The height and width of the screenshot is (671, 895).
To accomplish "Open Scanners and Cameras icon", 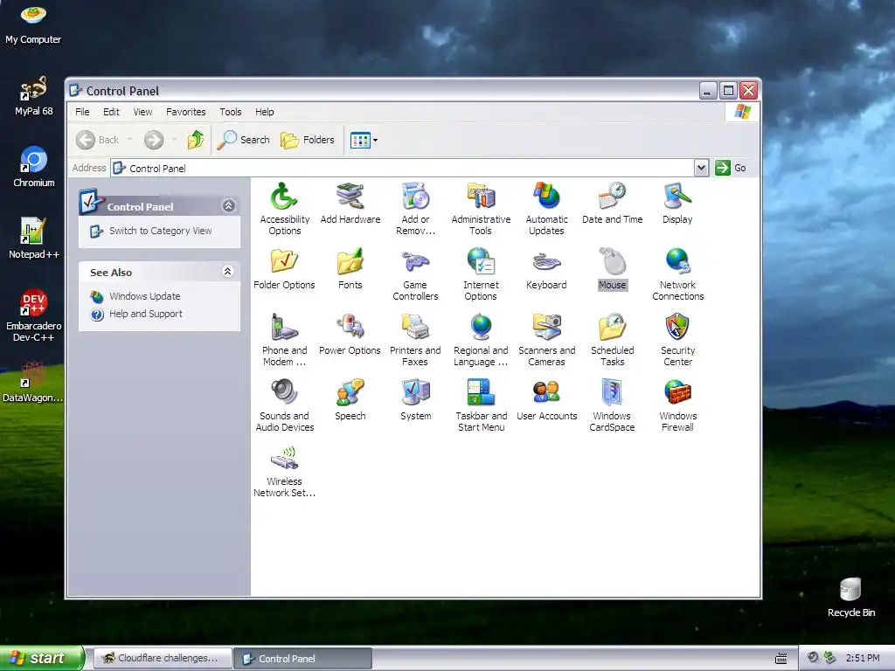I will 547,328.
